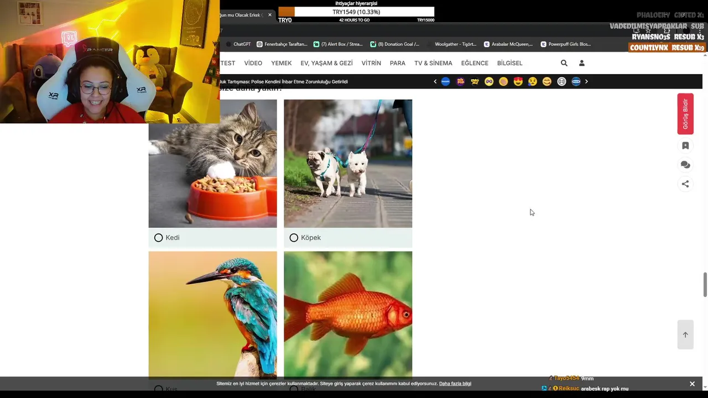Open the PARA menu item
Screen dimensions: 708x398
pos(398,63)
